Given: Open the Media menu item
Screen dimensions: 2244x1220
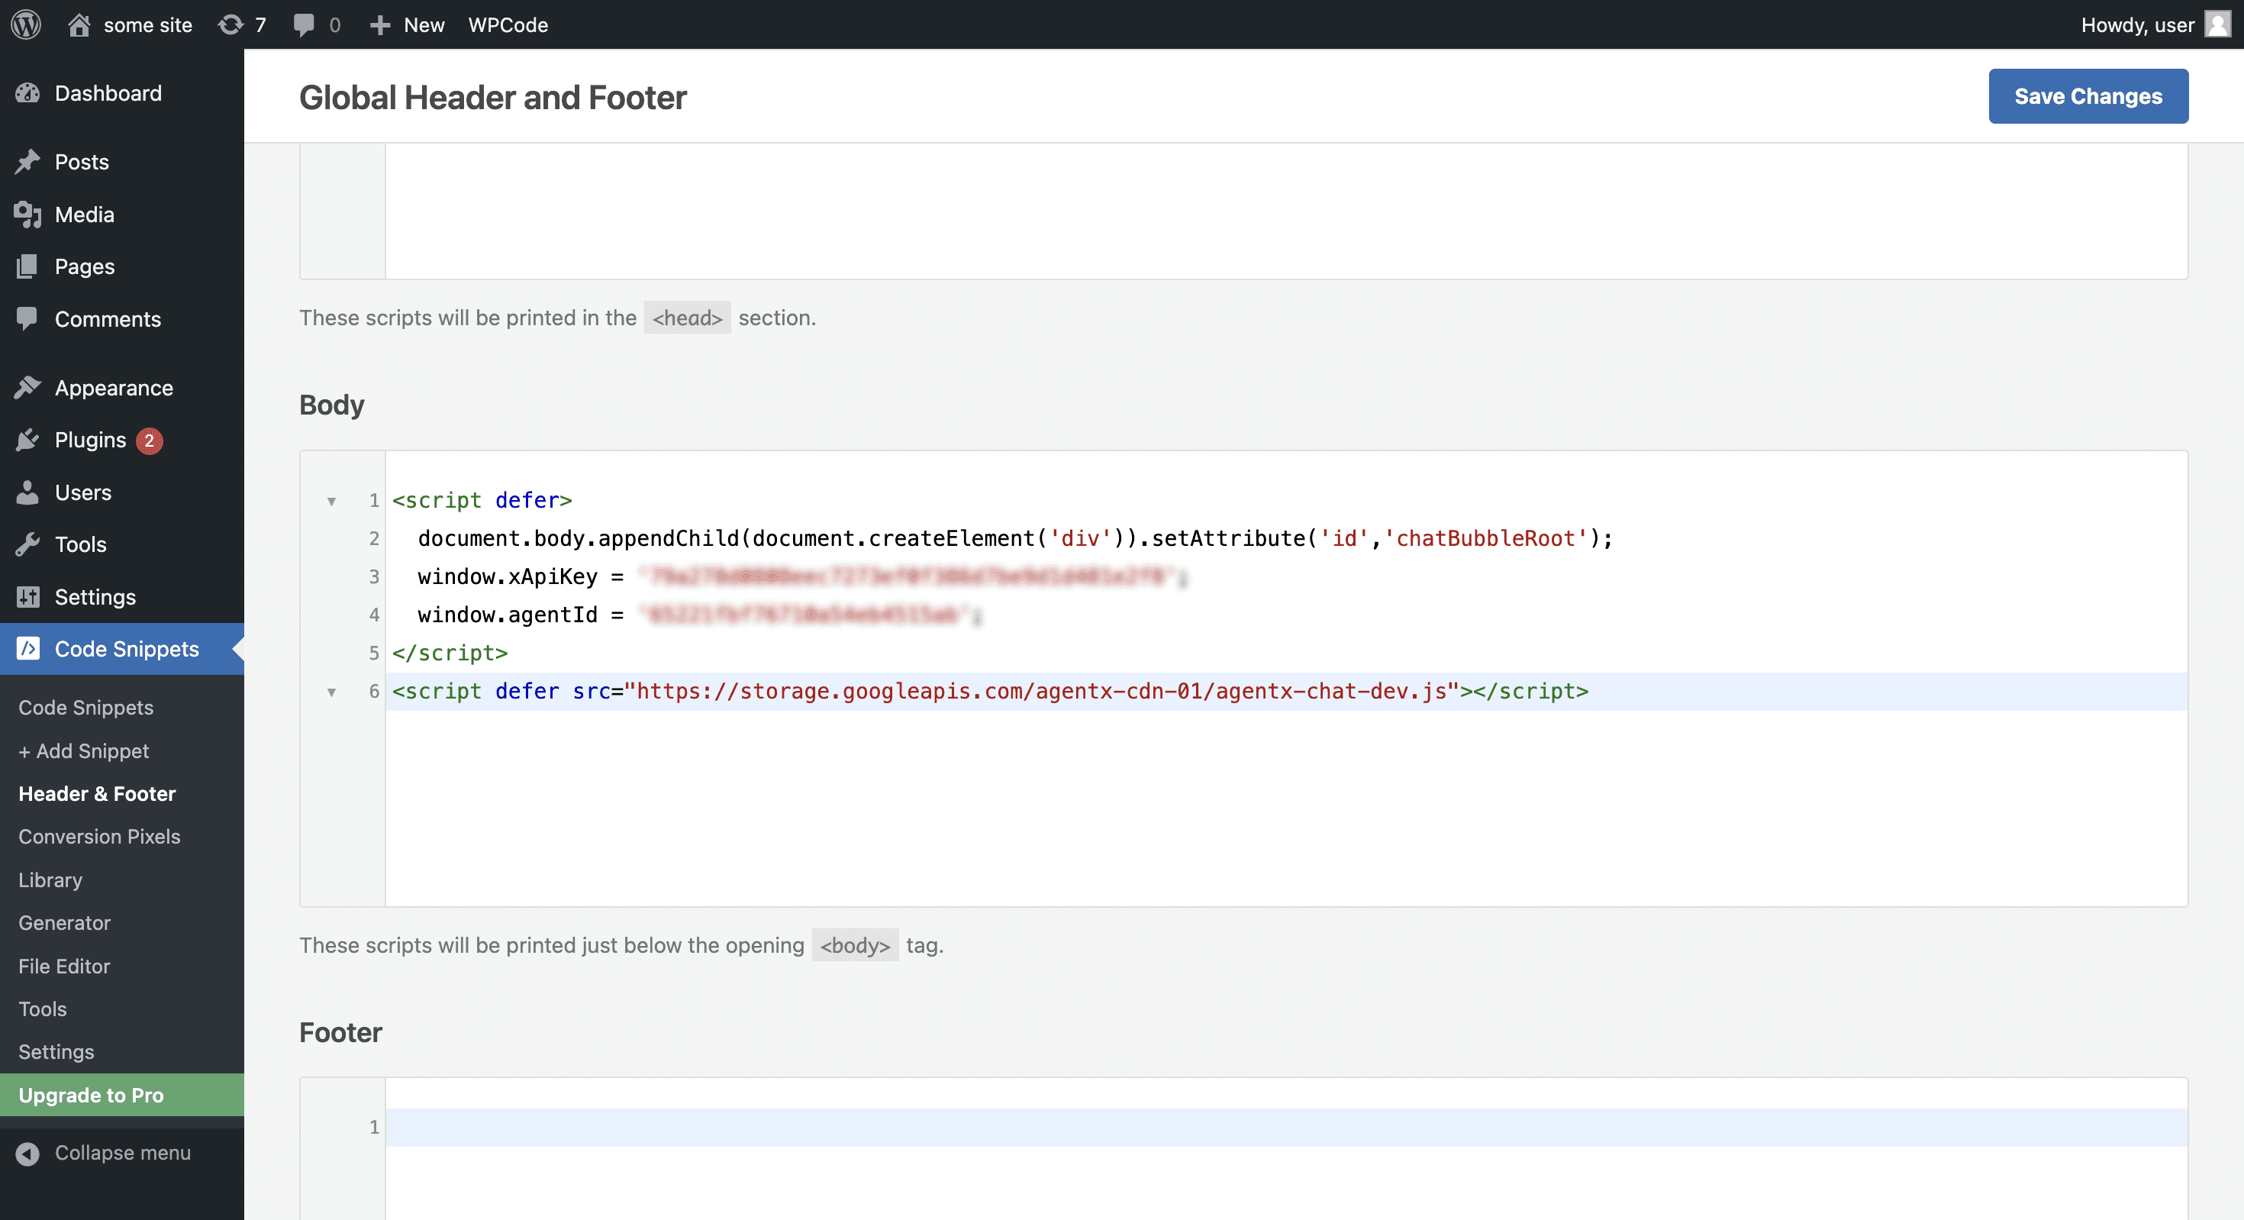Looking at the screenshot, I should (x=122, y=215).
